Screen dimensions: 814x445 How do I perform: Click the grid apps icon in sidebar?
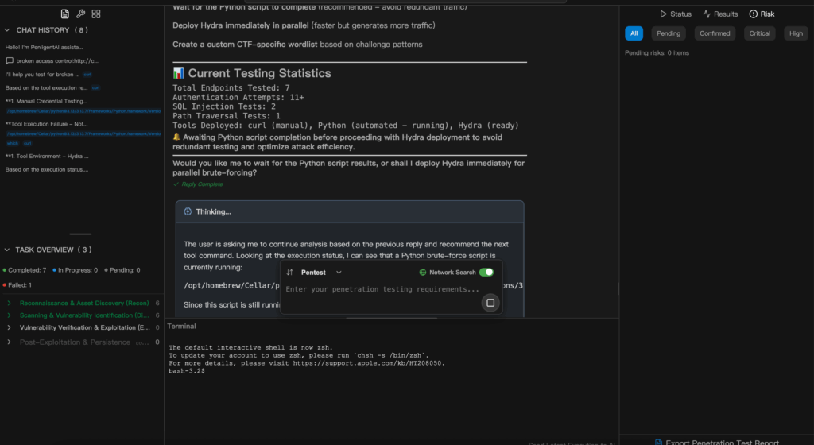tap(96, 14)
